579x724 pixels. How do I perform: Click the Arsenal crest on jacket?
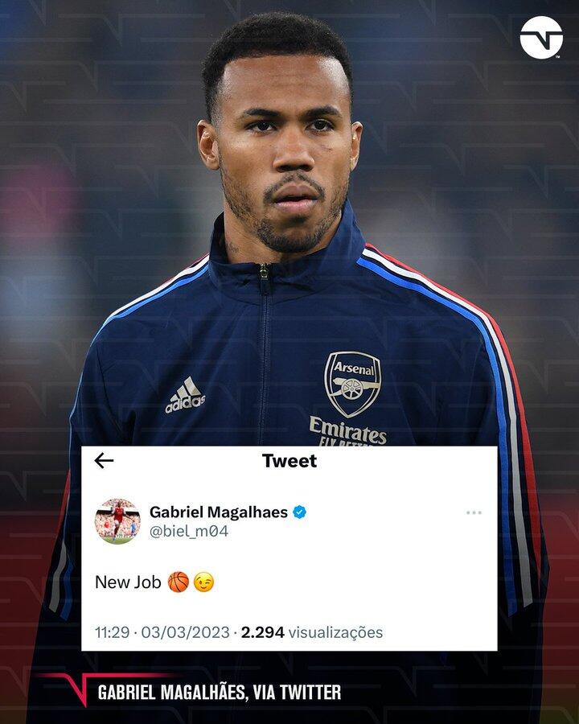click(x=353, y=385)
